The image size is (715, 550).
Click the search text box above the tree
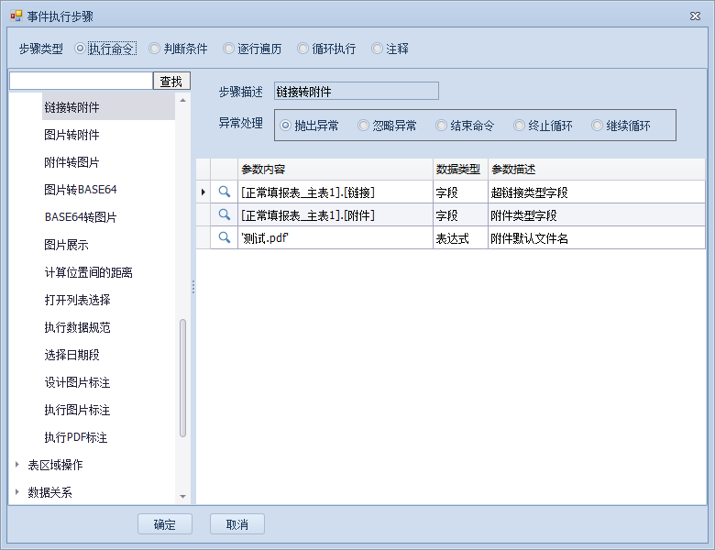(x=81, y=82)
